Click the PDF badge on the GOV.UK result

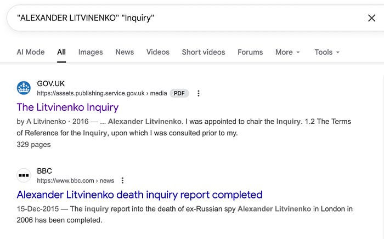(179, 93)
